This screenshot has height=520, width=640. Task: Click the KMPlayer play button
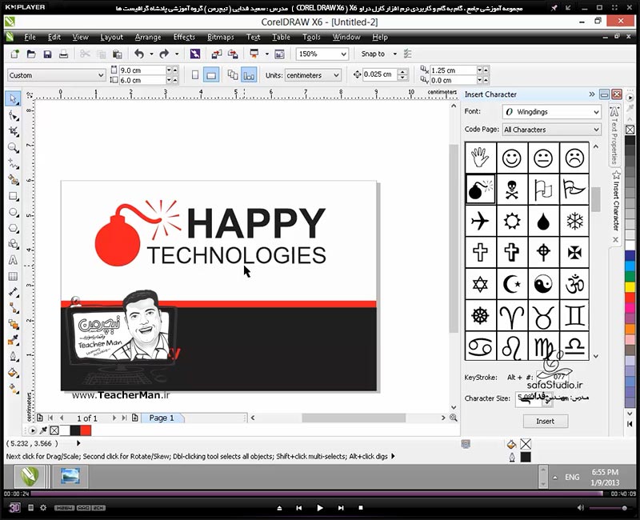(x=319, y=508)
